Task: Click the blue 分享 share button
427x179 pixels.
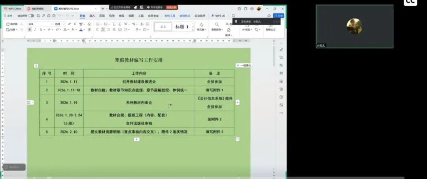Action: tap(279, 16)
